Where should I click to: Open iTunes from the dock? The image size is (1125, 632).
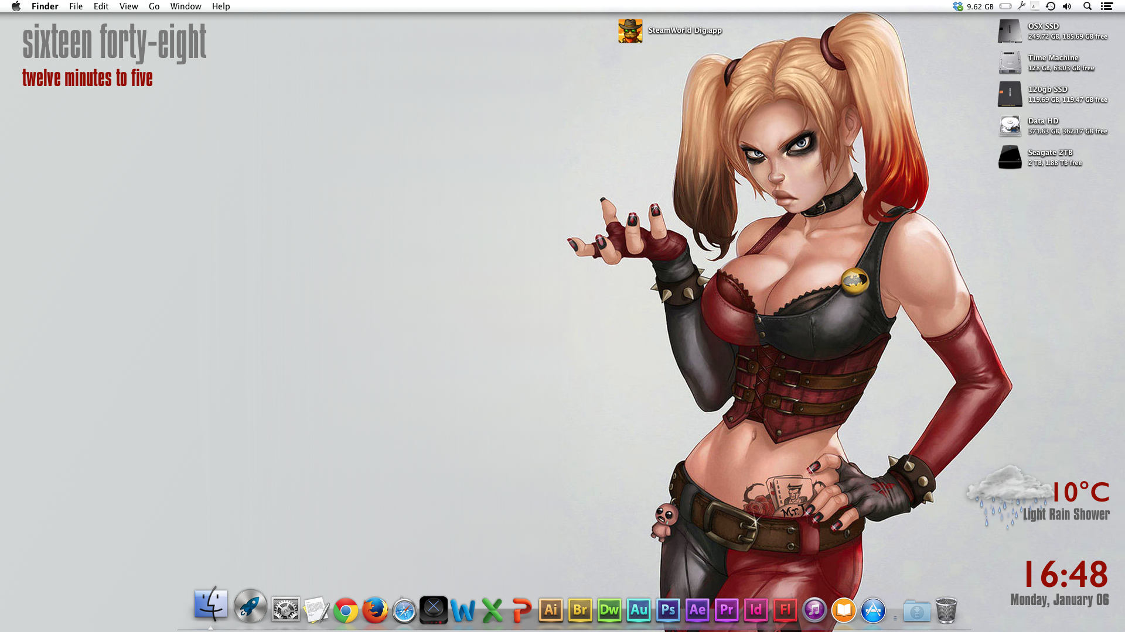click(x=814, y=610)
